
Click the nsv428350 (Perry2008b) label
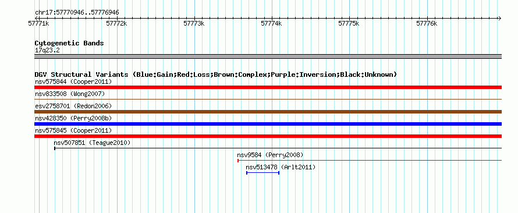[x=73, y=118]
